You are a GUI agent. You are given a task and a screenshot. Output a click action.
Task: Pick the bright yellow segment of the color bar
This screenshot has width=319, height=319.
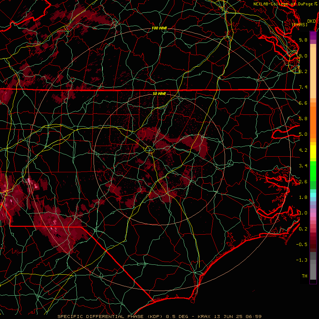pyautogui.click(x=313, y=152)
